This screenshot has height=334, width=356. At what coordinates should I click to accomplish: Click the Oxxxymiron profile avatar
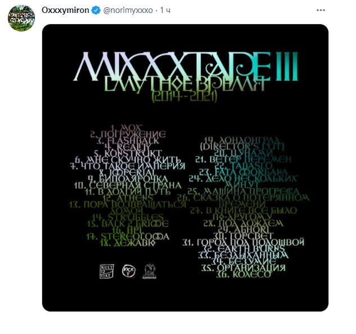click(x=21, y=18)
